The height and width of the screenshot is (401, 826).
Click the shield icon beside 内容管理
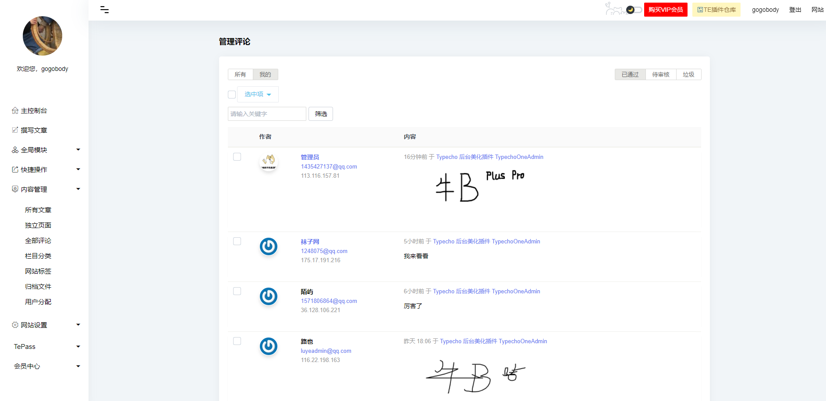pyautogui.click(x=15, y=189)
